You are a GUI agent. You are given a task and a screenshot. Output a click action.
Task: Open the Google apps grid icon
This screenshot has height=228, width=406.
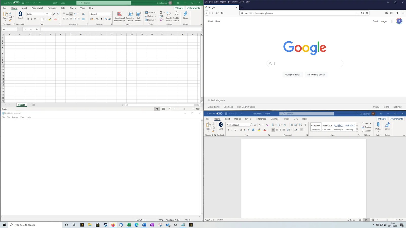coord(392,21)
